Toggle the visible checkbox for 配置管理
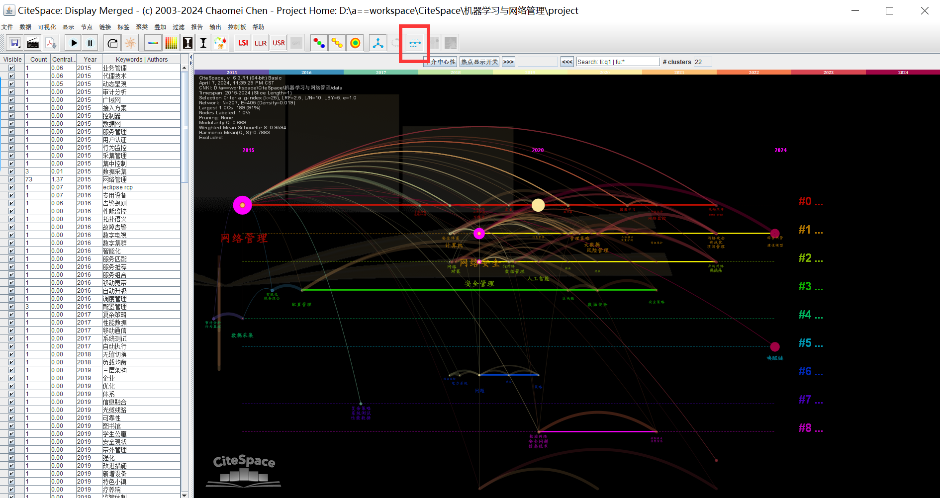This screenshot has width=940, height=498. [11, 307]
